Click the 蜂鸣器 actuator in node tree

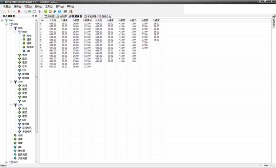pyautogui.click(x=26, y=78)
